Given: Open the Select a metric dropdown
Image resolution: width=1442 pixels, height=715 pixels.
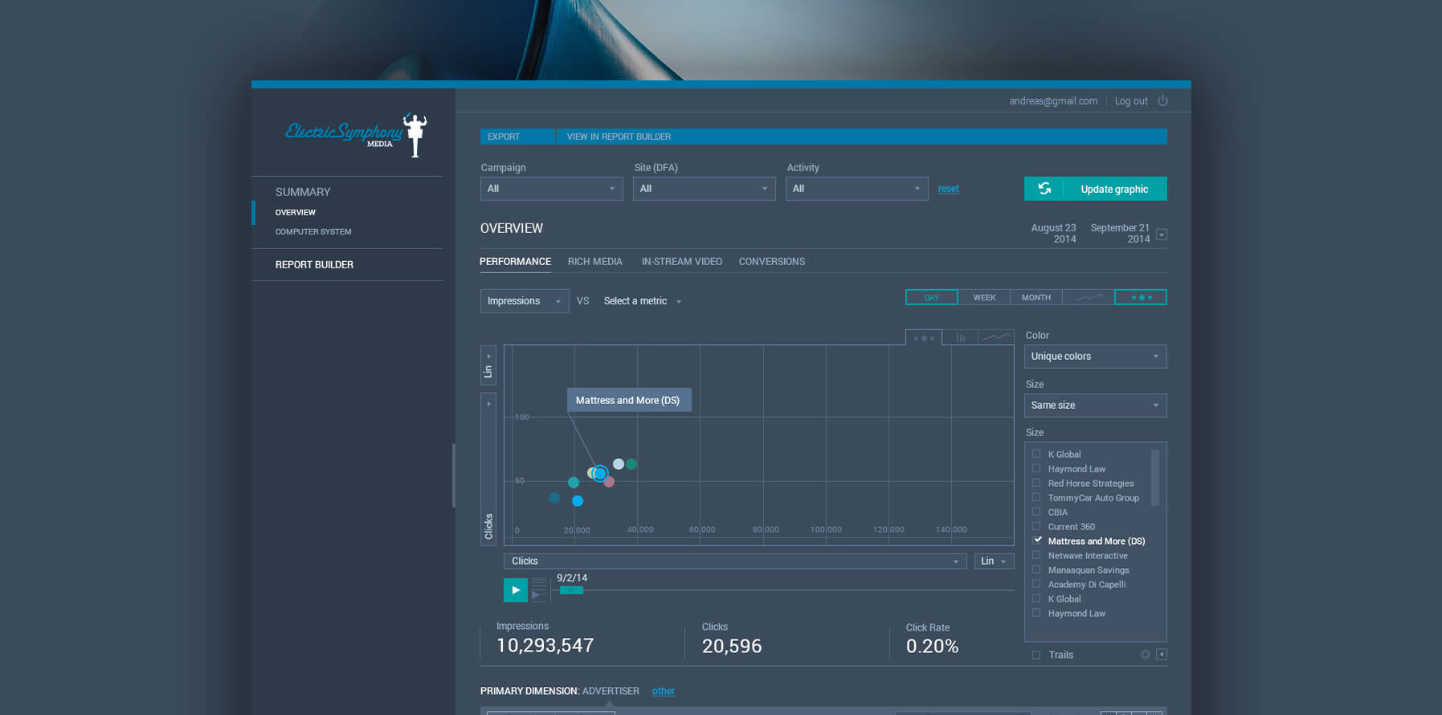Looking at the screenshot, I should tap(643, 301).
